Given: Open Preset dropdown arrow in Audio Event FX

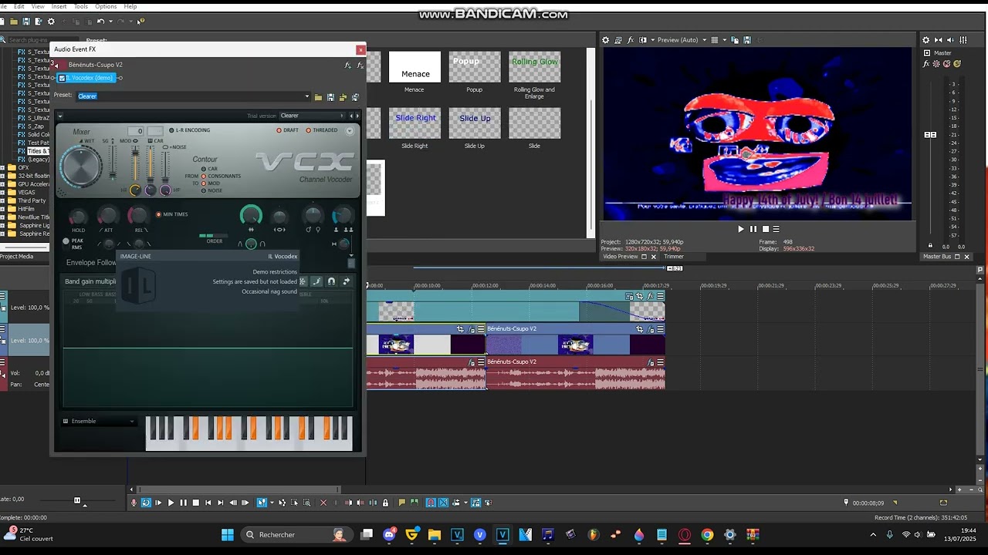Looking at the screenshot, I should point(307,97).
